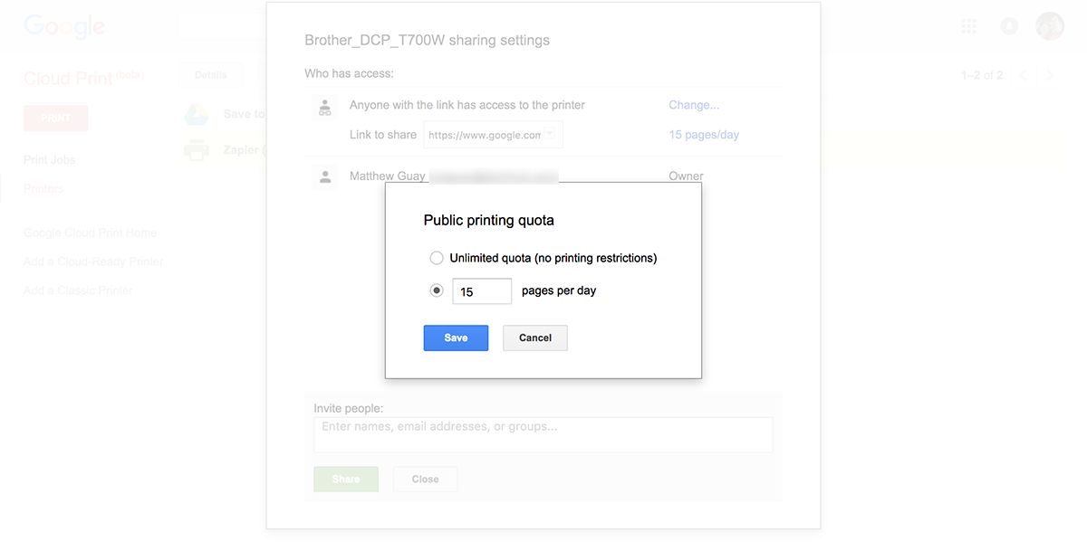Expand the Link to share dropdown
1087x542 pixels.
[x=550, y=135]
